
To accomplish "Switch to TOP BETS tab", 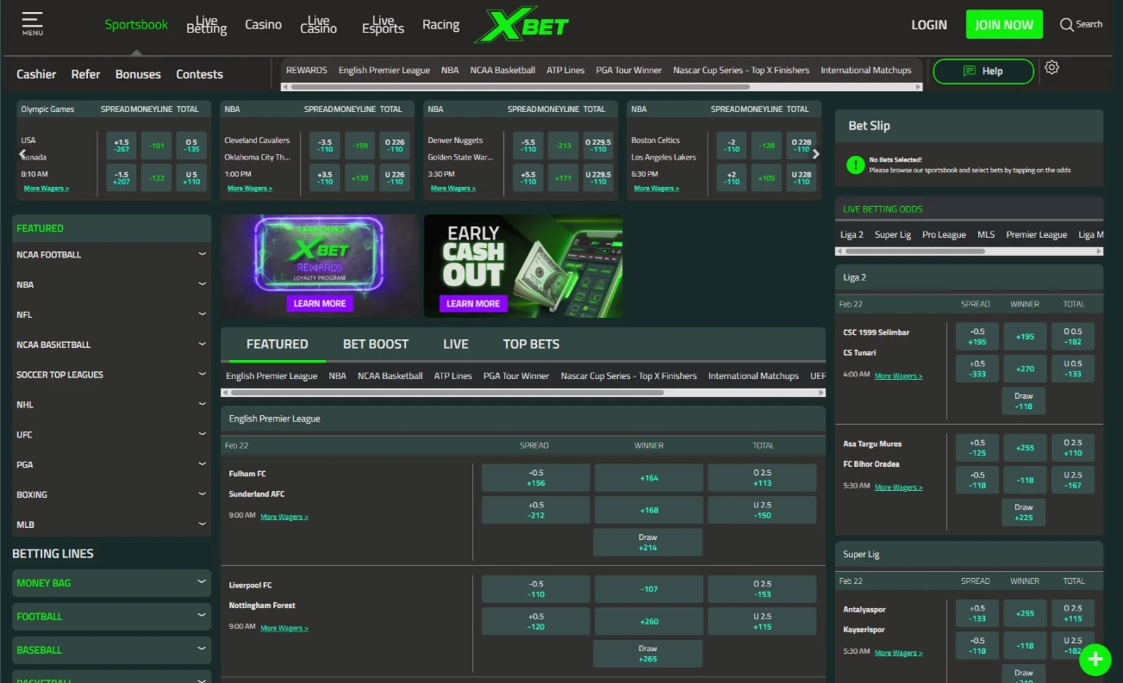I will pyautogui.click(x=531, y=344).
